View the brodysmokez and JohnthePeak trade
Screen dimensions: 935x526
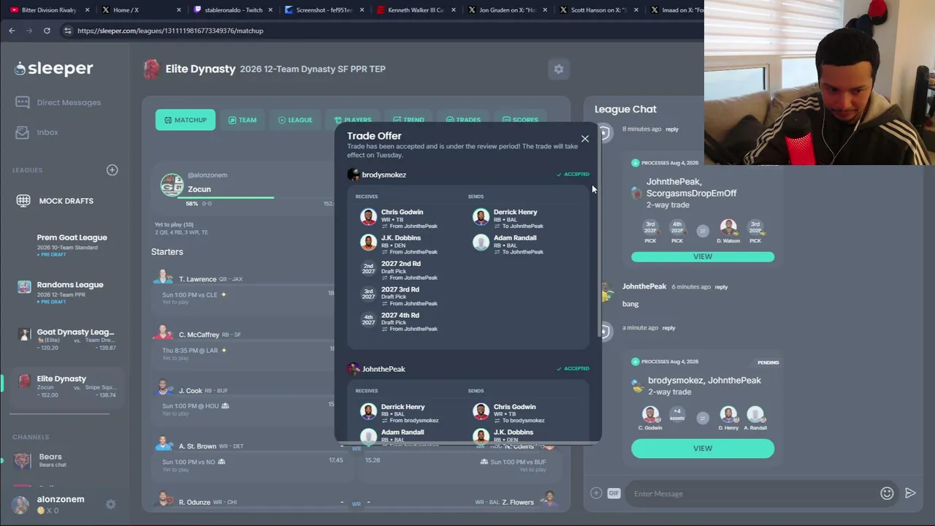pyautogui.click(x=703, y=449)
